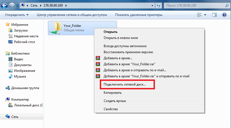Select the Your_Folder shared folder icon

[55, 28]
